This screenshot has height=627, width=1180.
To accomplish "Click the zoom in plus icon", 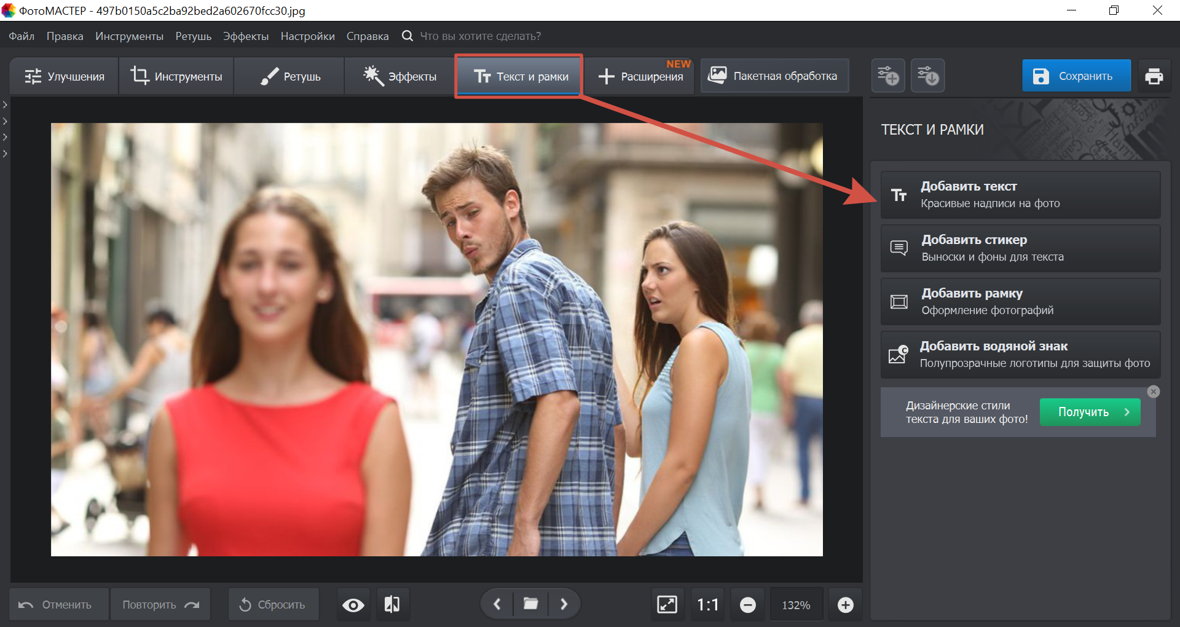I will [845, 605].
